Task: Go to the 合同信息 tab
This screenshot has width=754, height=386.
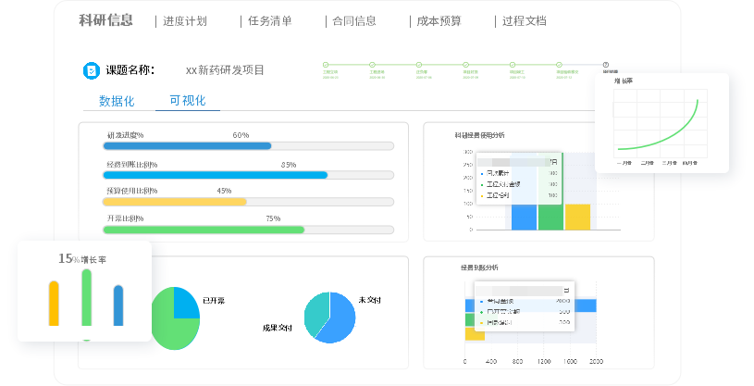Action: pos(354,21)
